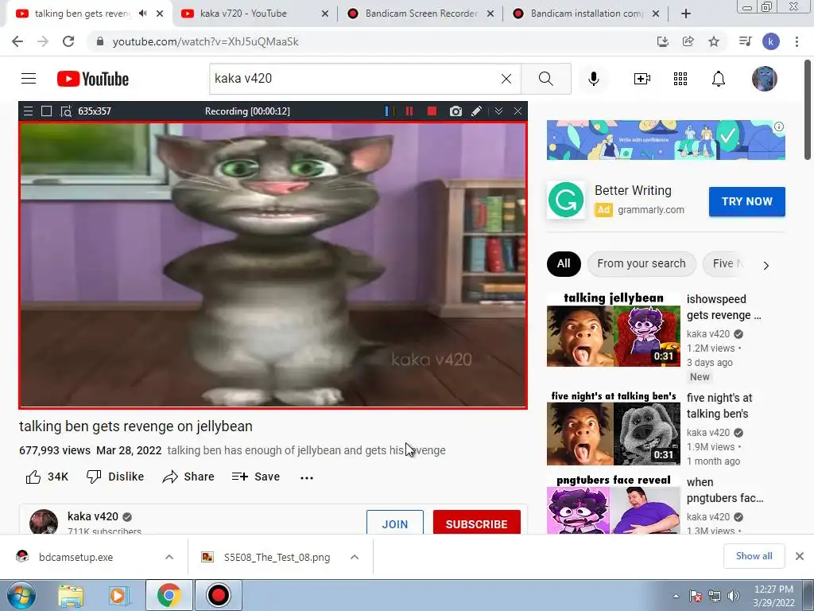This screenshot has width=814, height=611.
Task: Open the Windows Start menu
Action: click(x=21, y=595)
